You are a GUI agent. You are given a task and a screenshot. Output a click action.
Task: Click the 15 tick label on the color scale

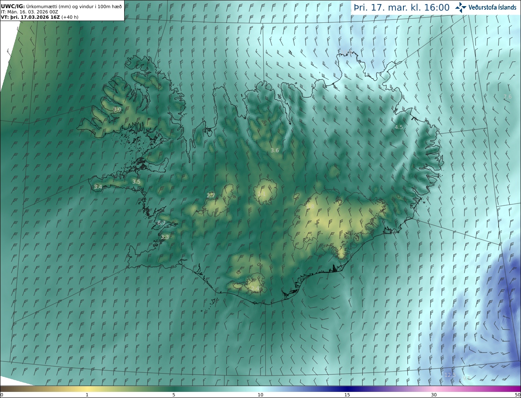coord(347,395)
